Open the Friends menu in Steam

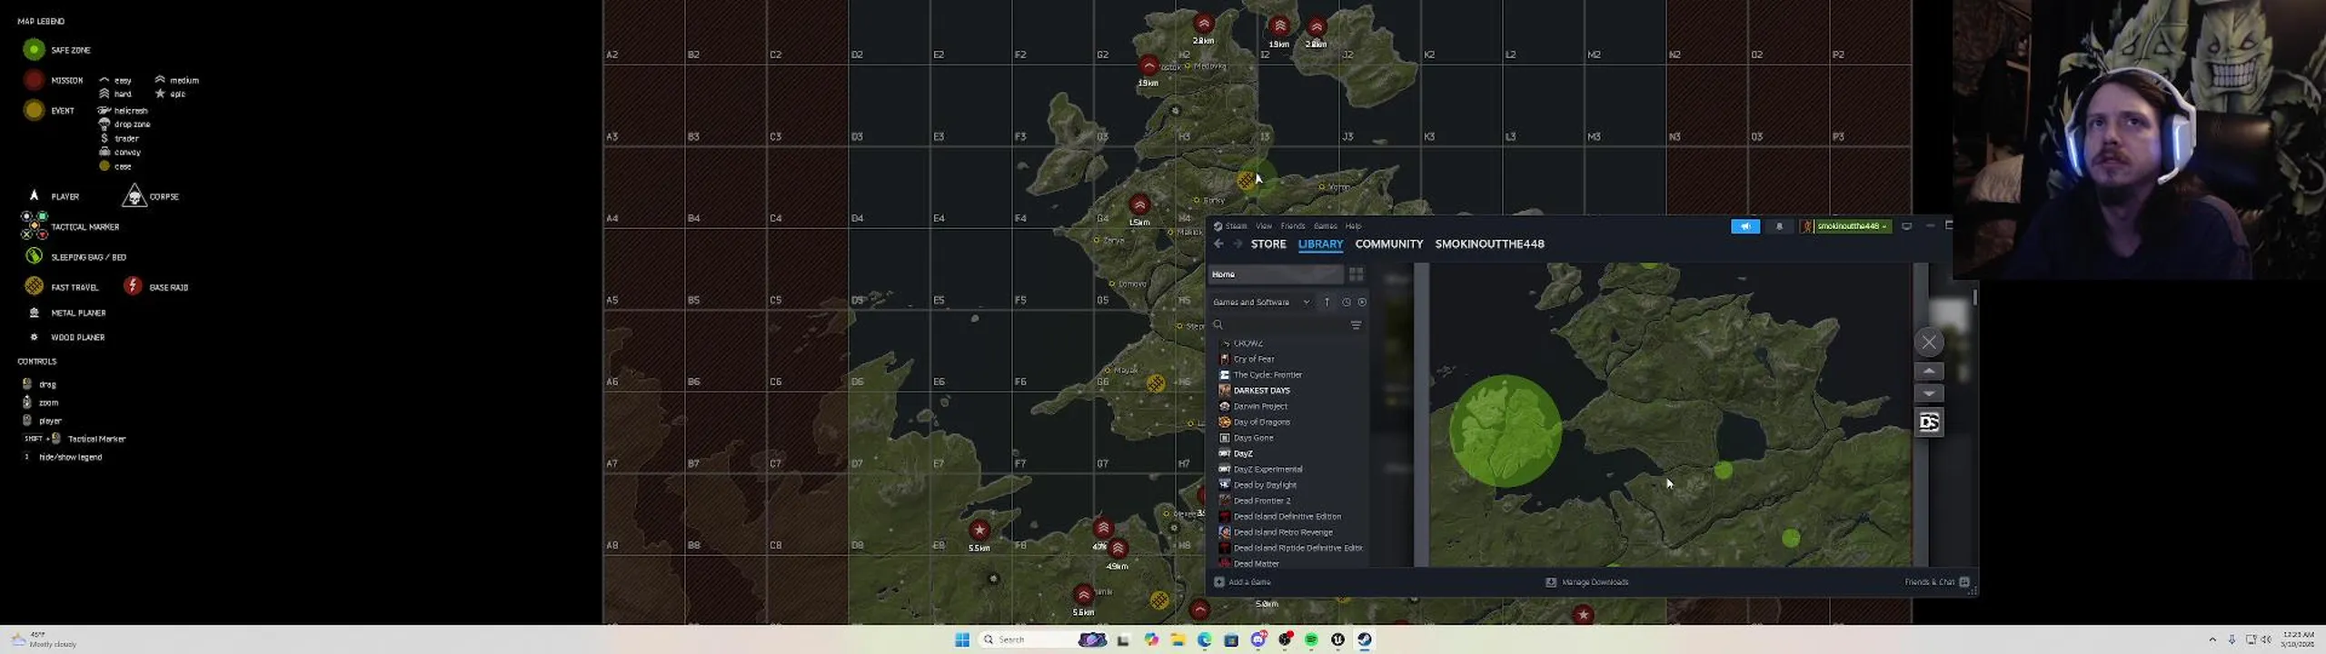click(1292, 226)
